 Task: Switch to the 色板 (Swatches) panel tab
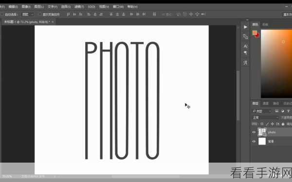265,25
